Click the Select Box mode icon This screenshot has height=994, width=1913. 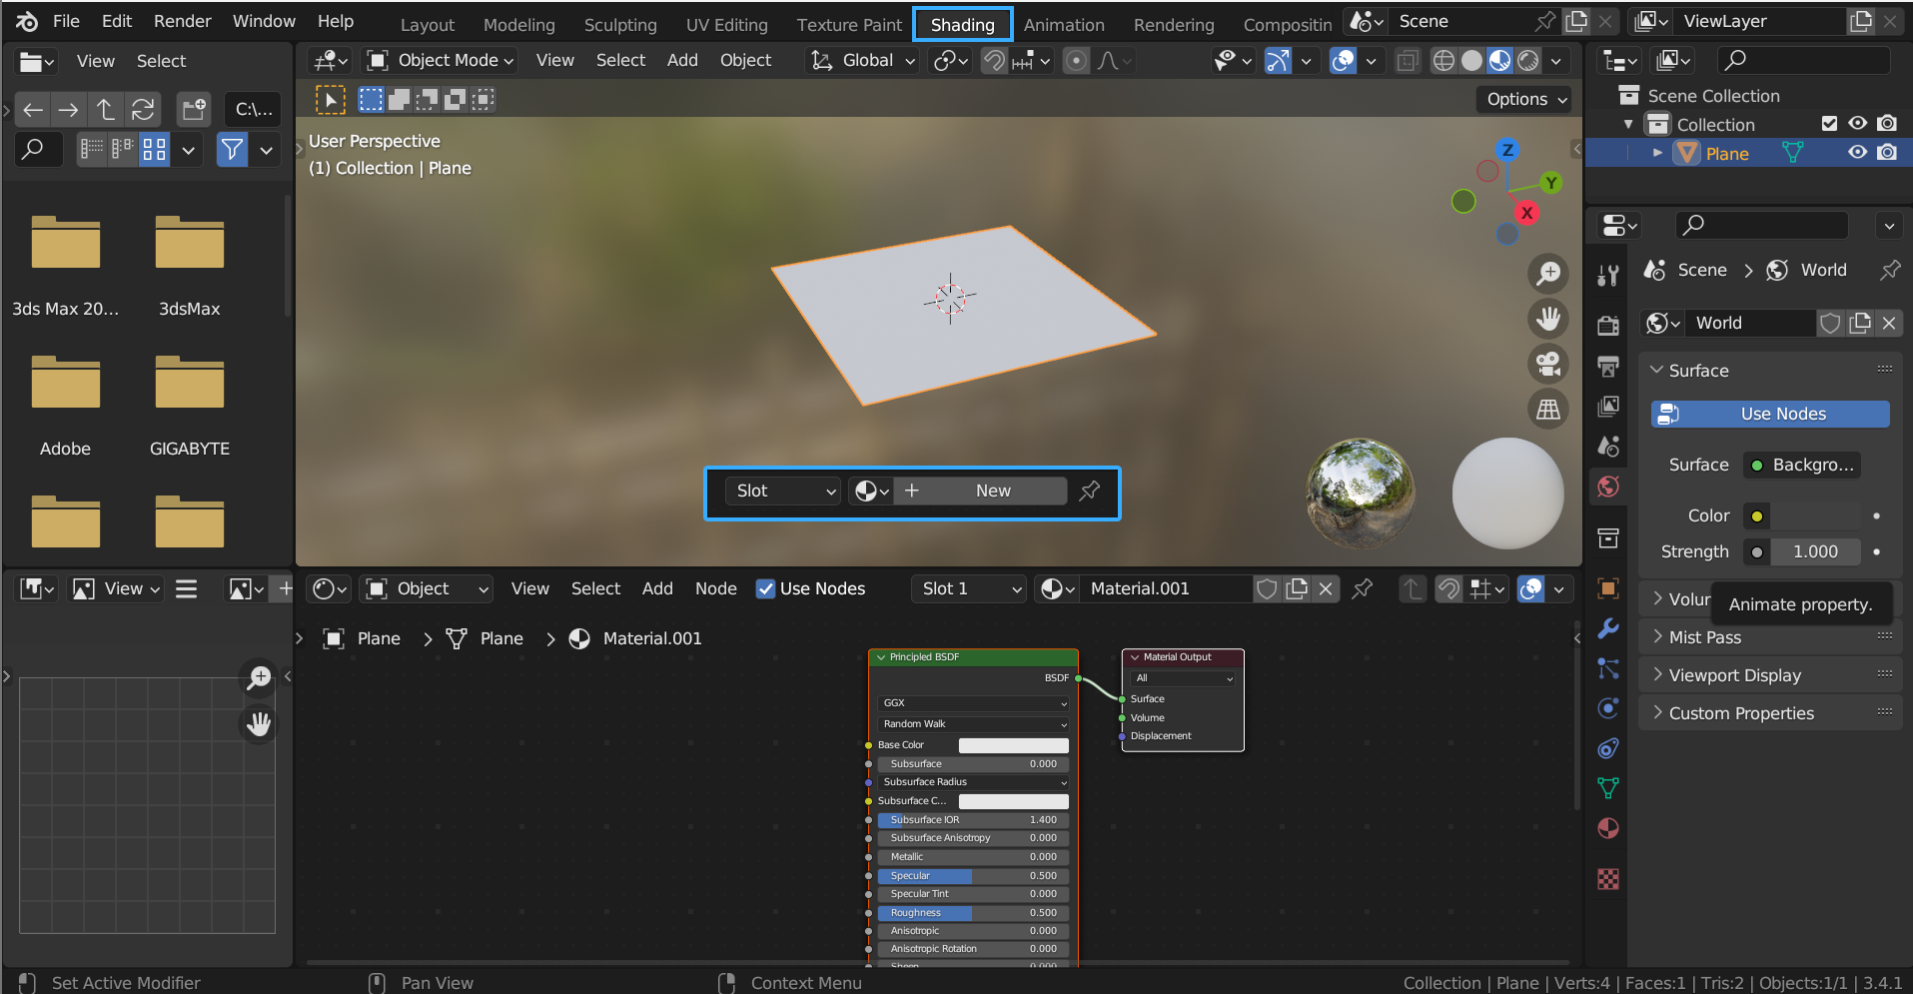click(372, 99)
